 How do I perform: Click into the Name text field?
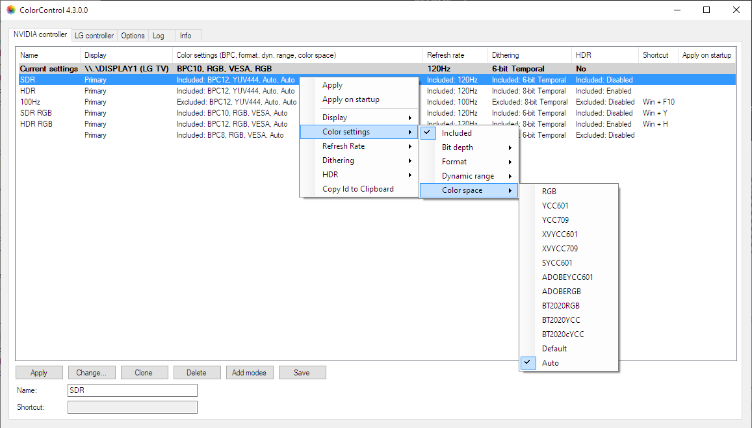point(132,390)
